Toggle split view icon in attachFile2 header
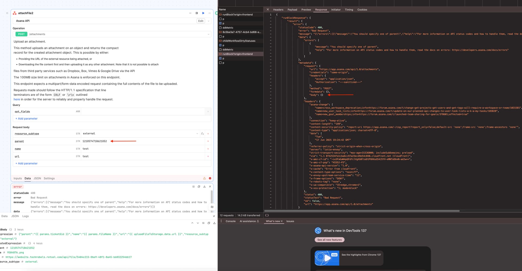 click(x=197, y=13)
